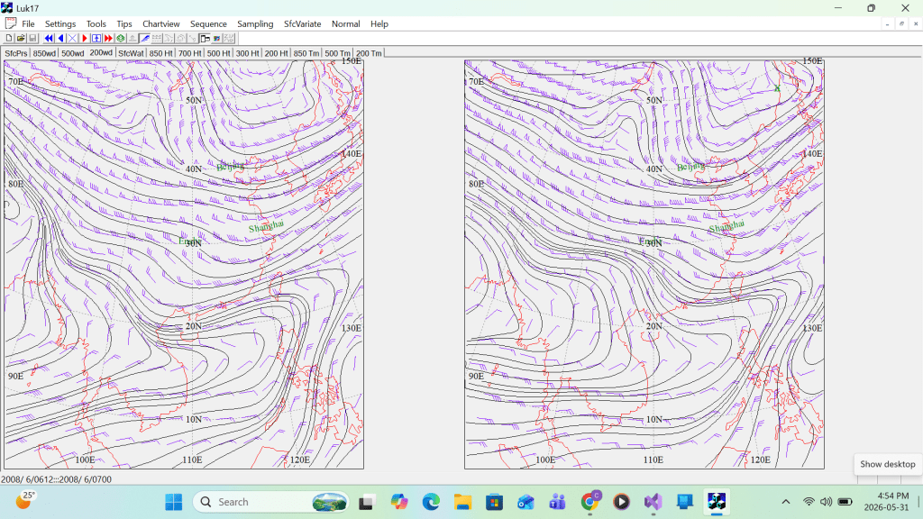
Task: Open the Help menu
Action: click(379, 24)
